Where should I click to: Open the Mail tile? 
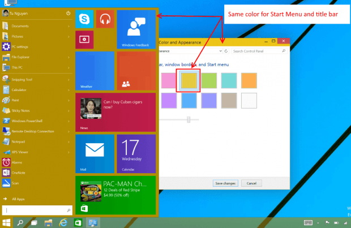tap(95, 154)
